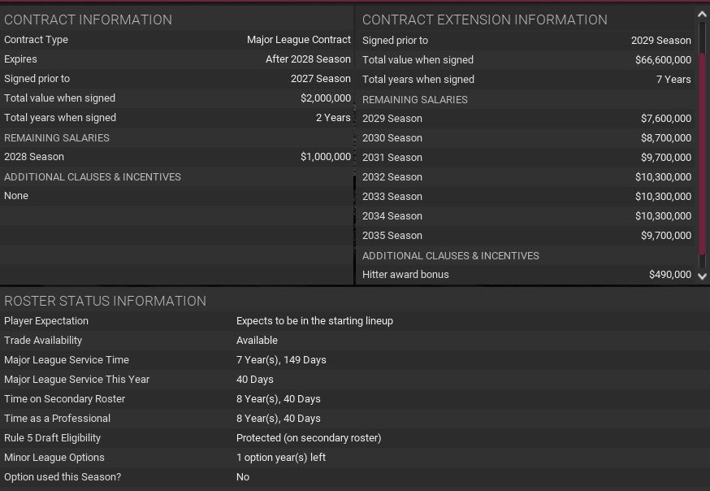Image resolution: width=710 pixels, height=491 pixels.
Task: Select the 2035 Season salary row
Action: [x=526, y=236]
